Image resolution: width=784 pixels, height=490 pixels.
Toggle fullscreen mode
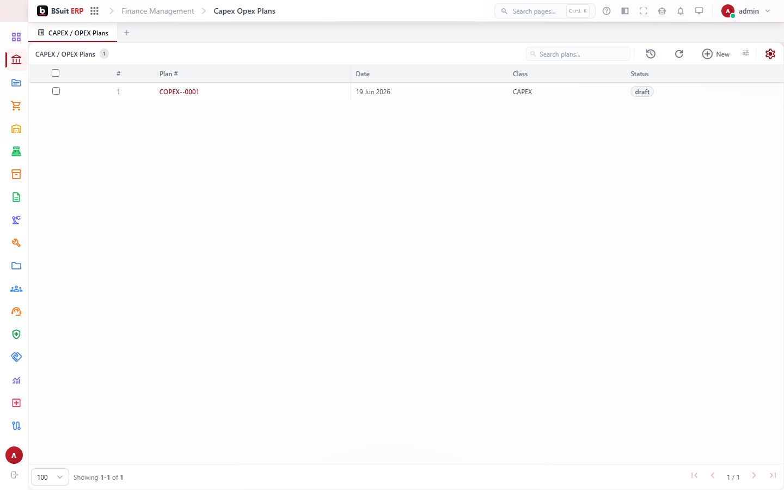pyautogui.click(x=644, y=11)
